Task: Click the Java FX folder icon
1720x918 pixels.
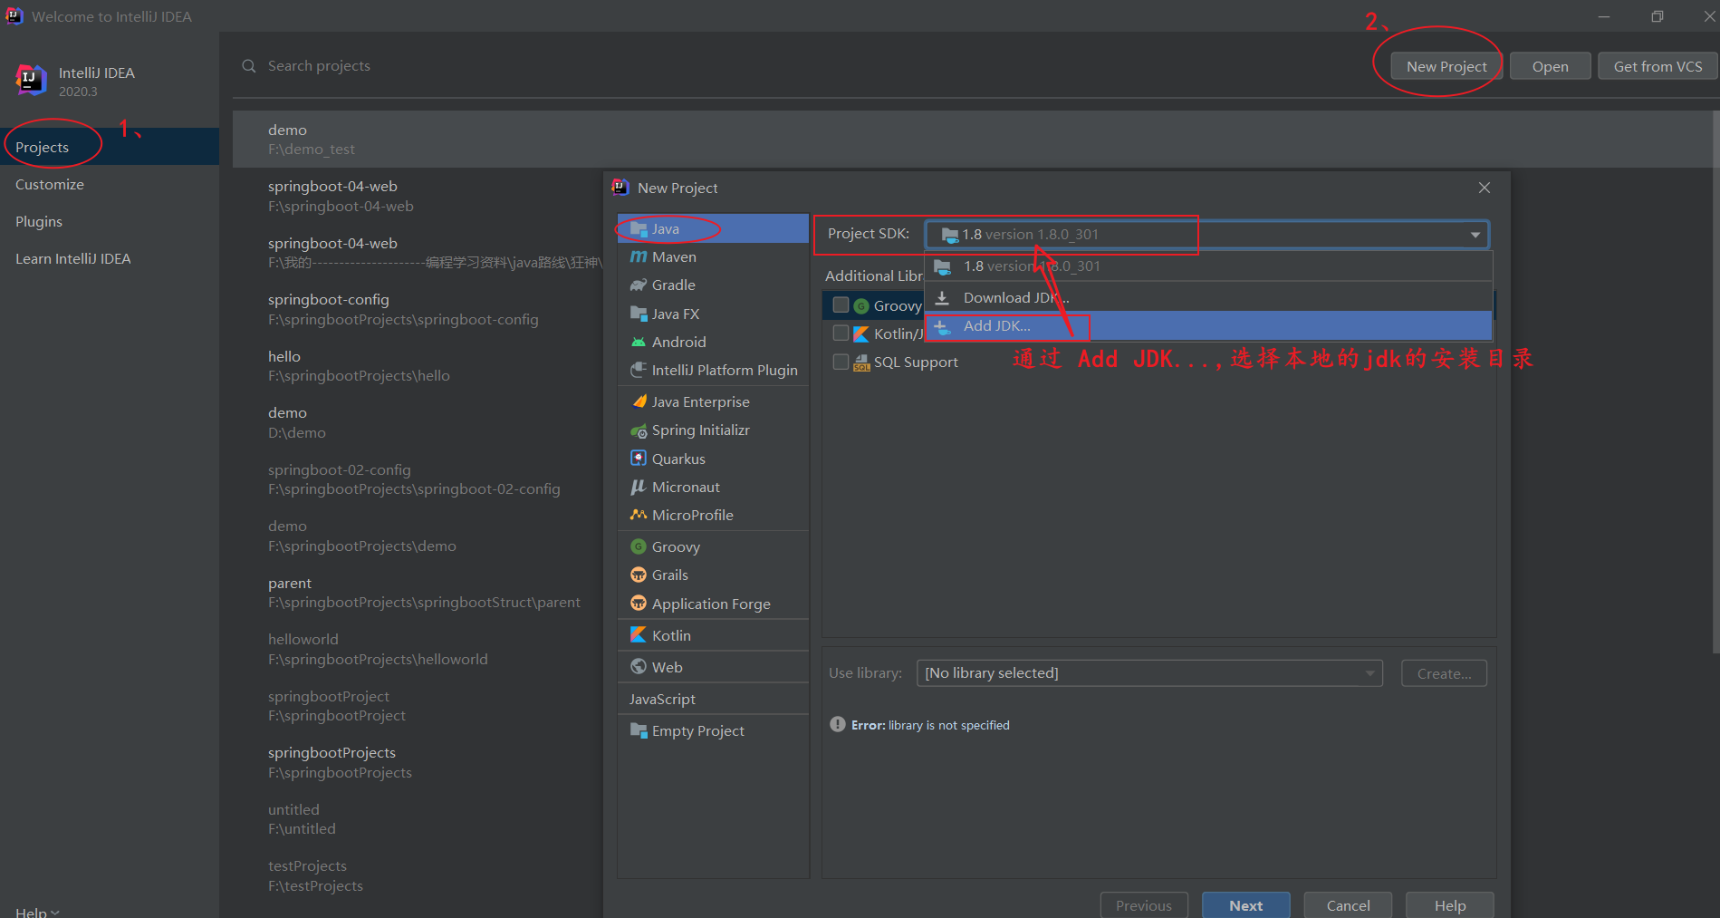Action: coord(639,314)
